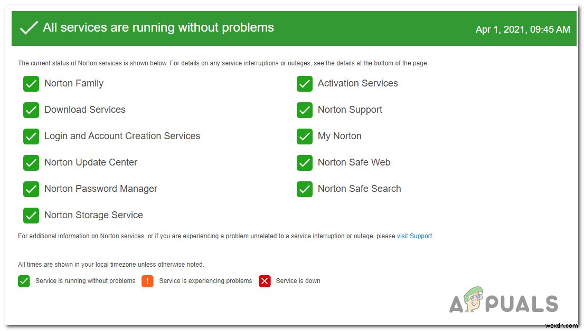The image size is (584, 331).
Task: Click the checkmark icon for Activation Services
Action: 305,83
